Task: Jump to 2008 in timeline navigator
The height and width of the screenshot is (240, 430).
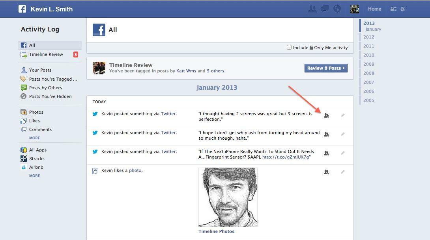Action: (368, 73)
